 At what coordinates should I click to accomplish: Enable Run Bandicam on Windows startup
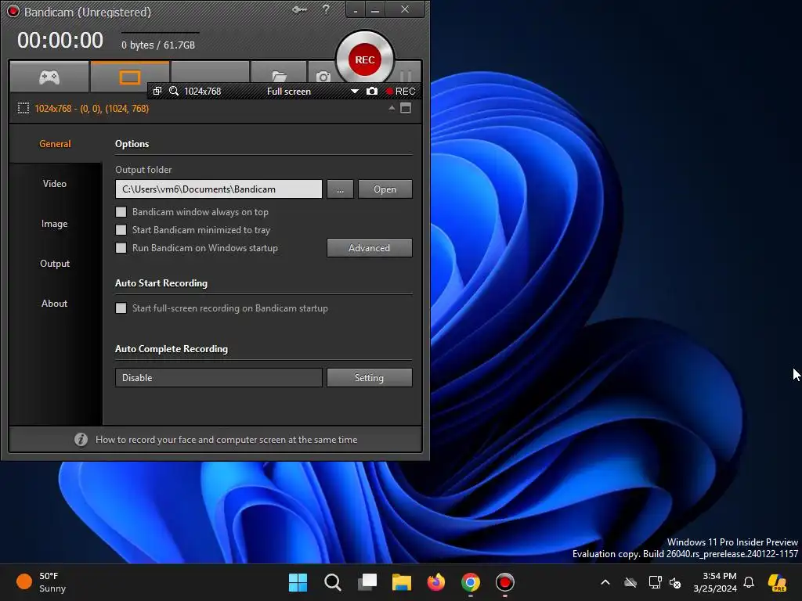pyautogui.click(x=121, y=248)
